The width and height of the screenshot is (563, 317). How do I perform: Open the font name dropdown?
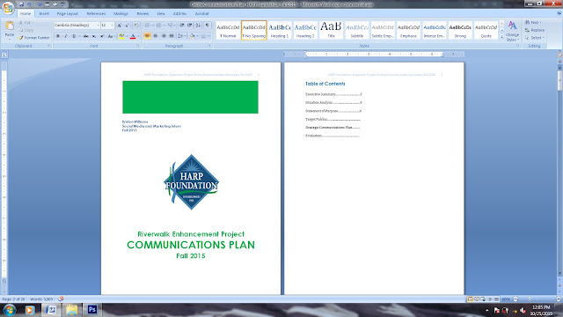(99, 26)
